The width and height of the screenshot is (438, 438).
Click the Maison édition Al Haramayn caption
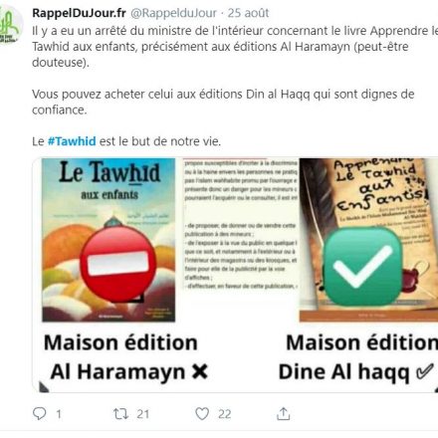tap(125, 357)
